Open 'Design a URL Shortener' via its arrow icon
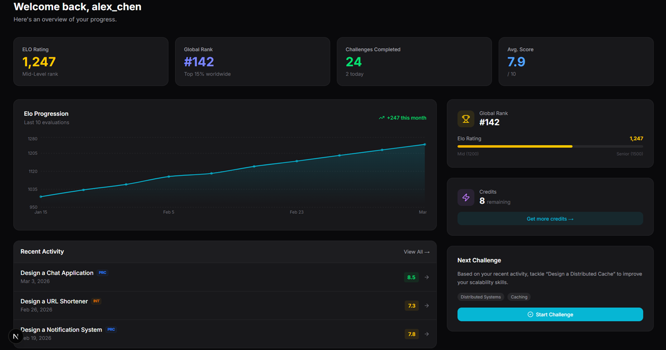Screen dimensions: 666x350 pyautogui.click(x=426, y=305)
